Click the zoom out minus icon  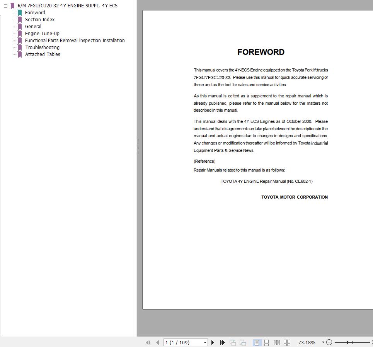329,342
